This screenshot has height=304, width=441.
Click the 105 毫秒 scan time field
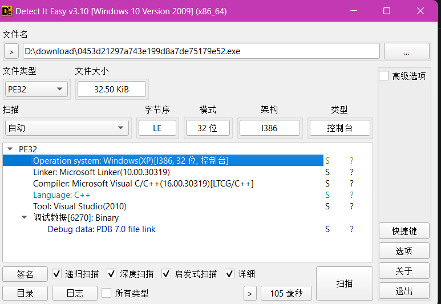pos(286,293)
